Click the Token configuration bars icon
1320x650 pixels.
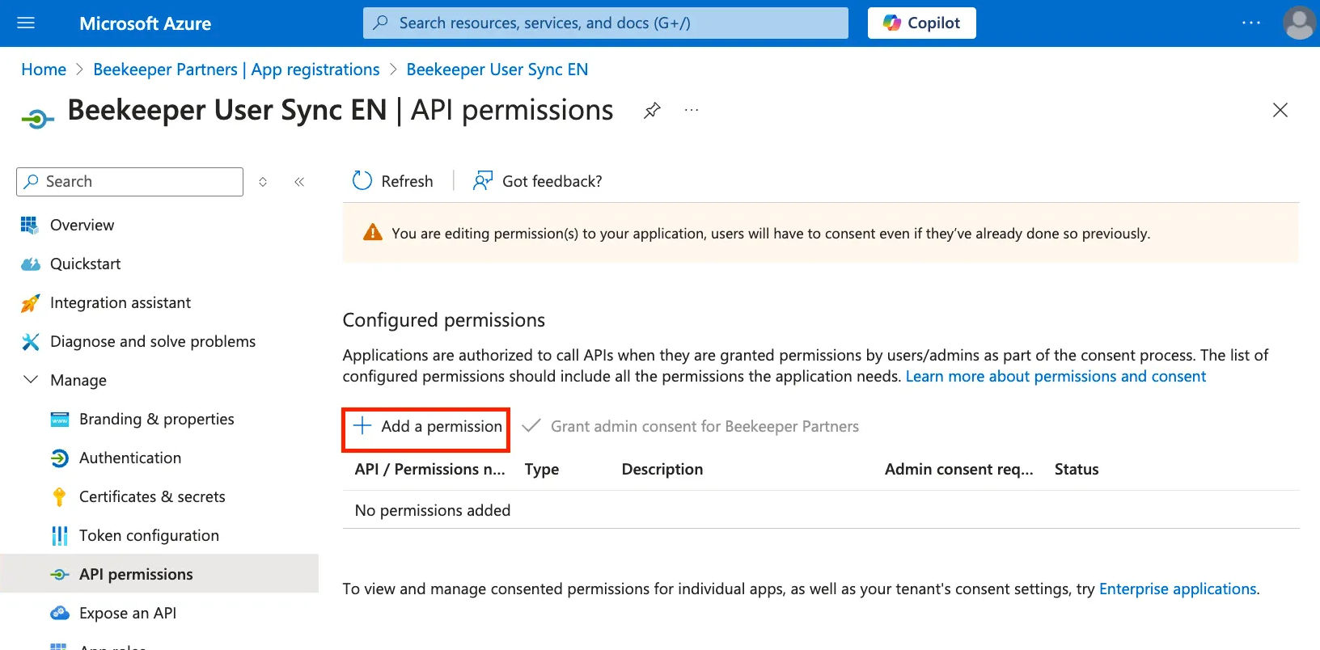[x=60, y=536]
